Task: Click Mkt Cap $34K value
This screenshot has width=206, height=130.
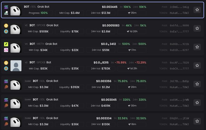Action: (x=44, y=50)
